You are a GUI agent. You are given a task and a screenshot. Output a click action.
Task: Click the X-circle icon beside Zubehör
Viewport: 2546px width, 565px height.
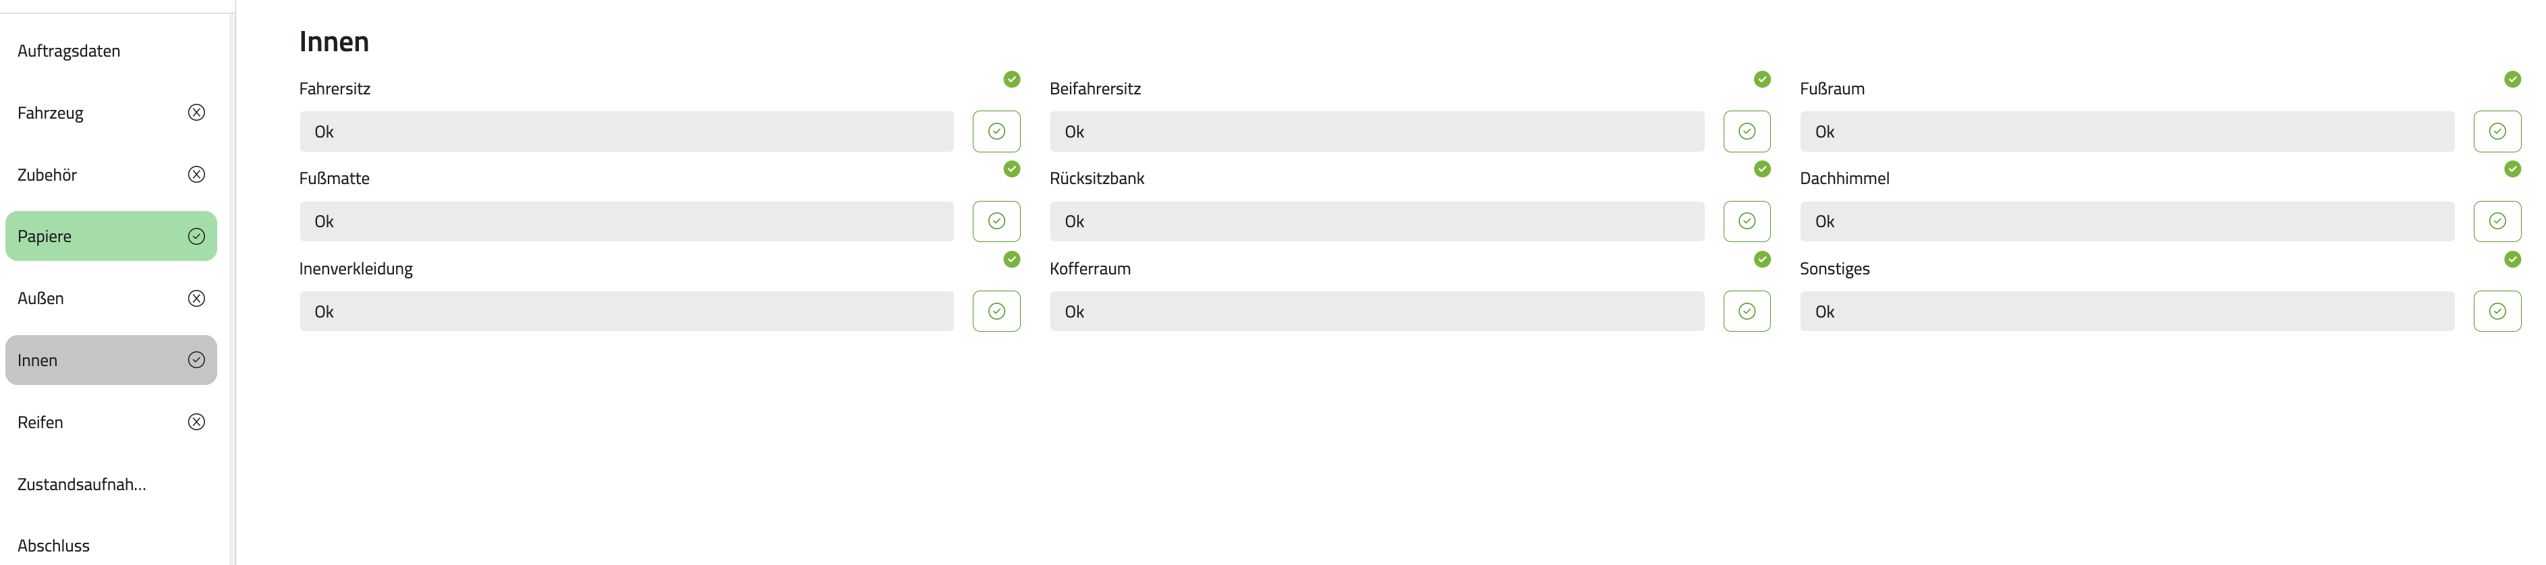tap(197, 175)
